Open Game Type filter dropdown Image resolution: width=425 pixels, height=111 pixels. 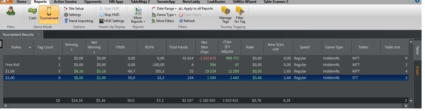click(x=164, y=15)
